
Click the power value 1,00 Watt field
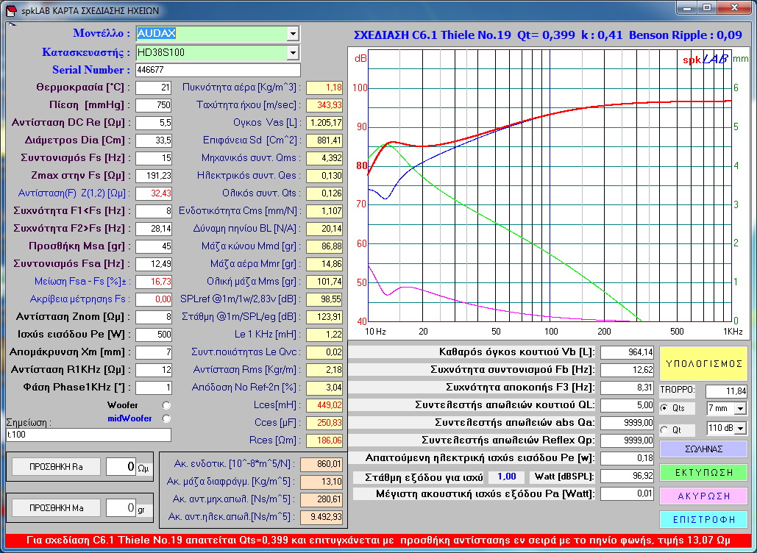[506, 477]
